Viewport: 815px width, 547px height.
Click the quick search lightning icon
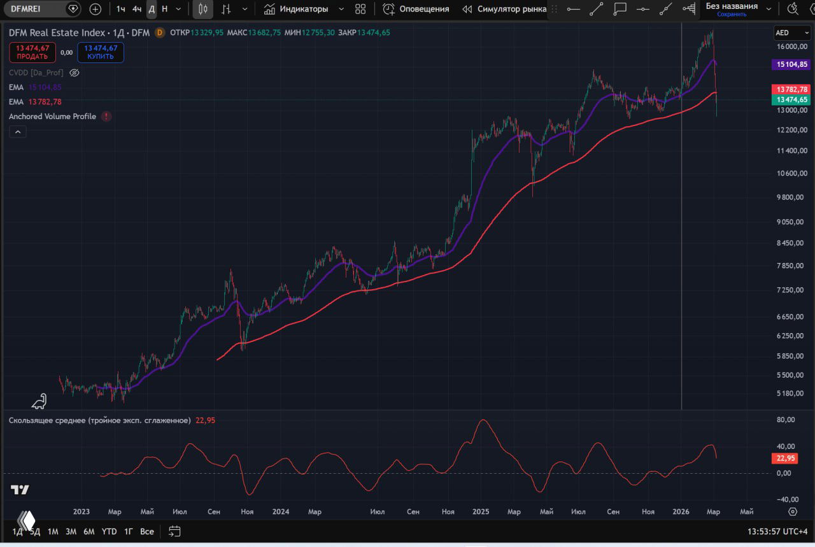(793, 9)
